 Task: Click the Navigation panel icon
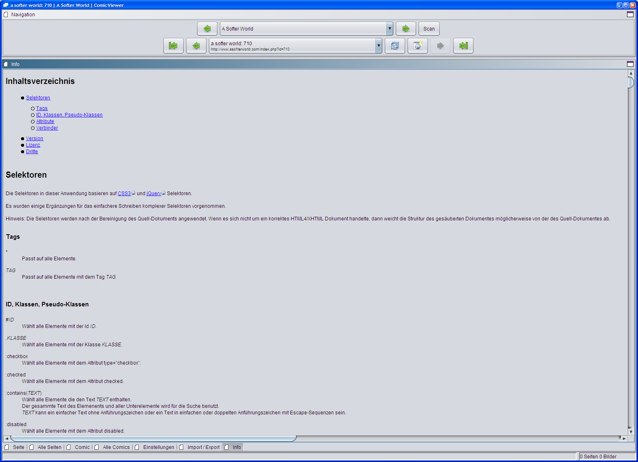(x=6, y=14)
